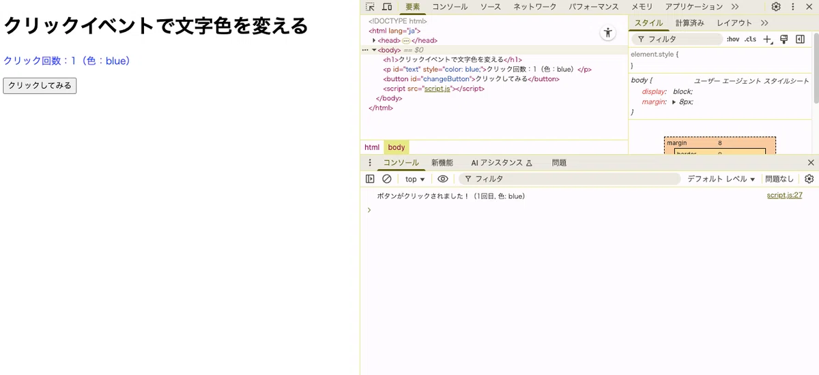Toggle the console sidebar icon
Image resolution: width=819 pixels, height=375 pixels.
point(370,179)
